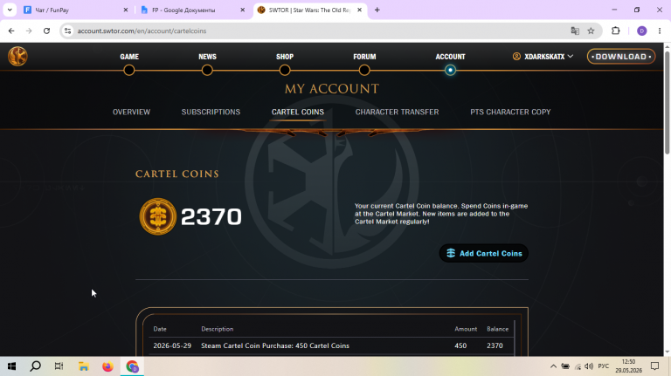Viewport: 671px width, 376px height.
Task: Click the browser forward arrow
Action: point(29,31)
